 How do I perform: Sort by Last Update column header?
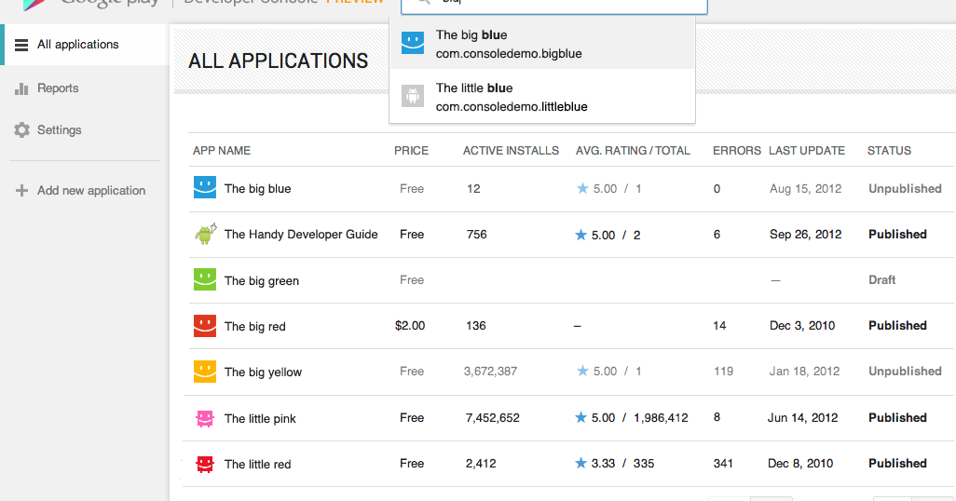[x=806, y=150]
